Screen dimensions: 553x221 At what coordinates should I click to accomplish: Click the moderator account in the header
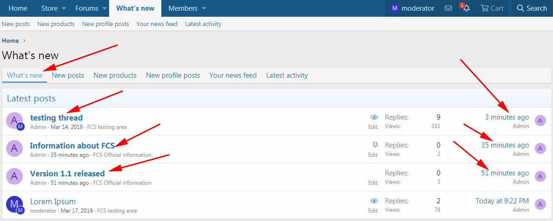point(412,8)
